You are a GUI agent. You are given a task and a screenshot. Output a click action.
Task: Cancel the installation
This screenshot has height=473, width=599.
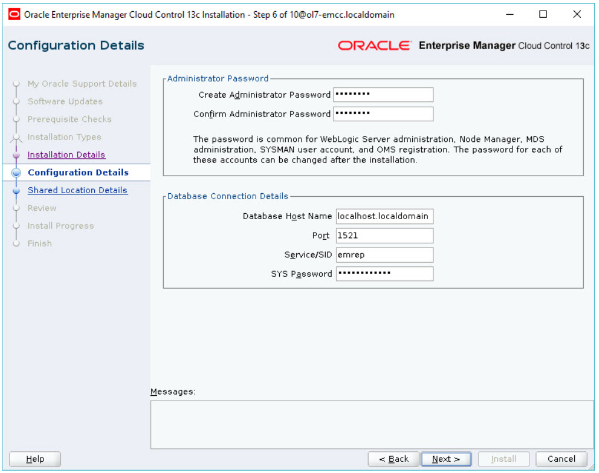(x=561, y=459)
